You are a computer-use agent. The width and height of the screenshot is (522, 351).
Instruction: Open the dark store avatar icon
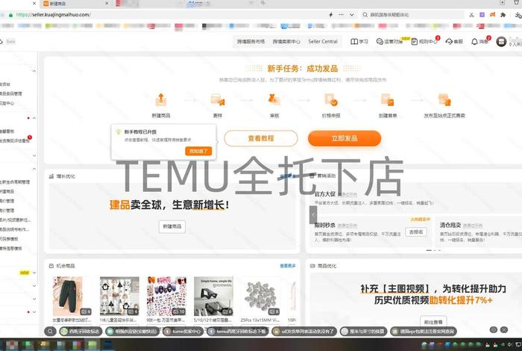(x=501, y=42)
